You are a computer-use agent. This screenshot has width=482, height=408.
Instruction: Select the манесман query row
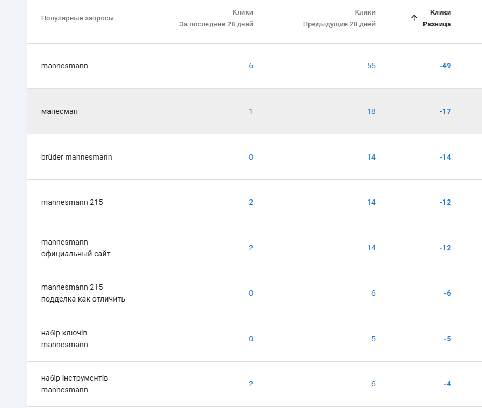pyautogui.click(x=60, y=111)
